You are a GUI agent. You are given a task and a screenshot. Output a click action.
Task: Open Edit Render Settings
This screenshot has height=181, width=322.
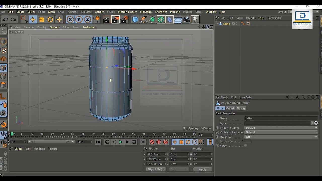[x=124, y=19]
